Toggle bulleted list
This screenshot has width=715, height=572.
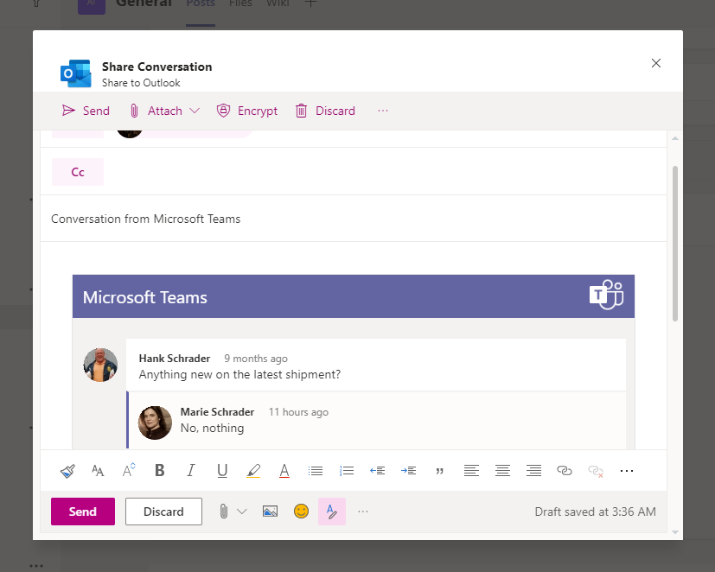click(315, 471)
